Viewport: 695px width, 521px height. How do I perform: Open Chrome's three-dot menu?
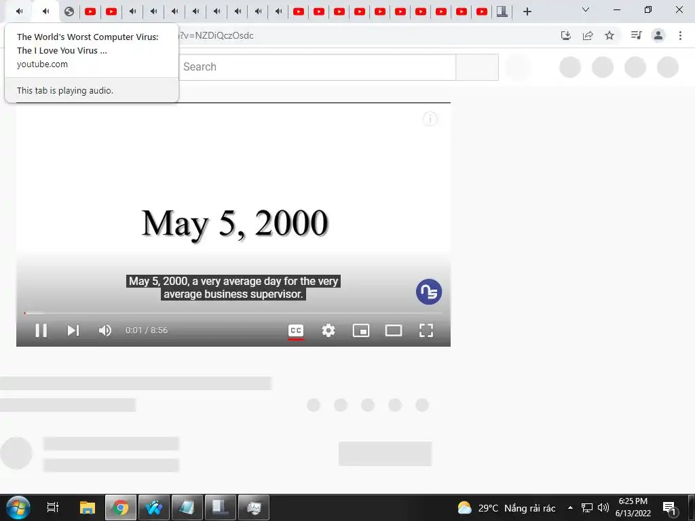(x=680, y=35)
